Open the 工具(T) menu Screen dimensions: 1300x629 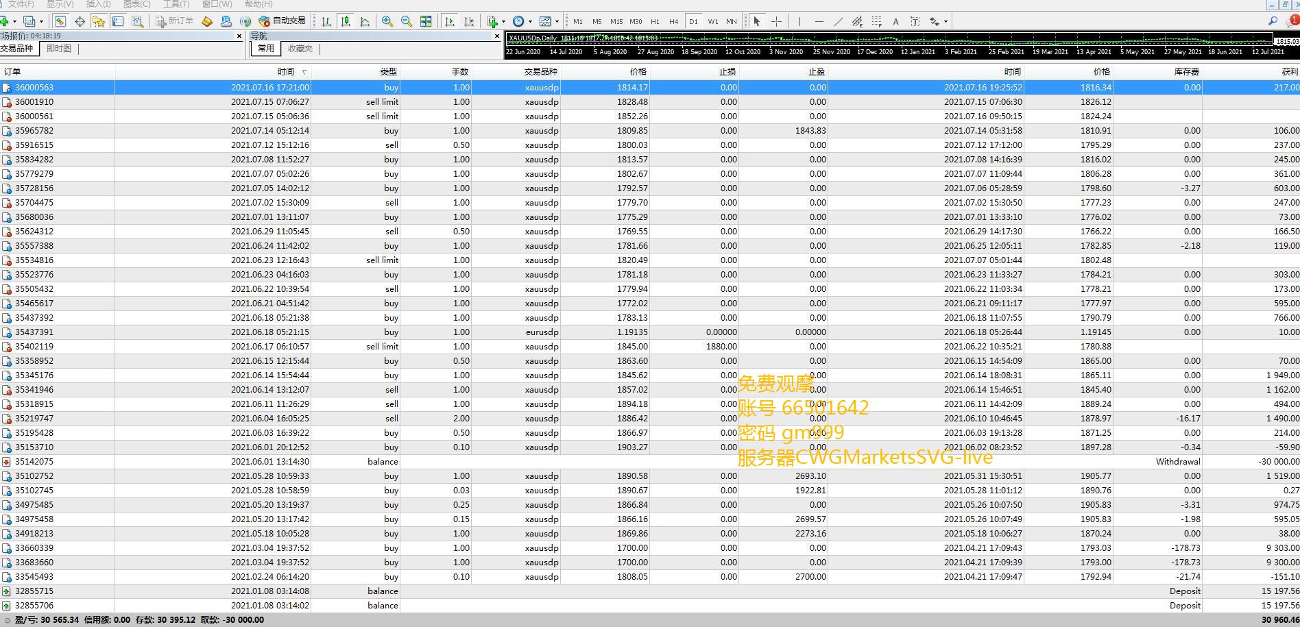(x=176, y=4)
